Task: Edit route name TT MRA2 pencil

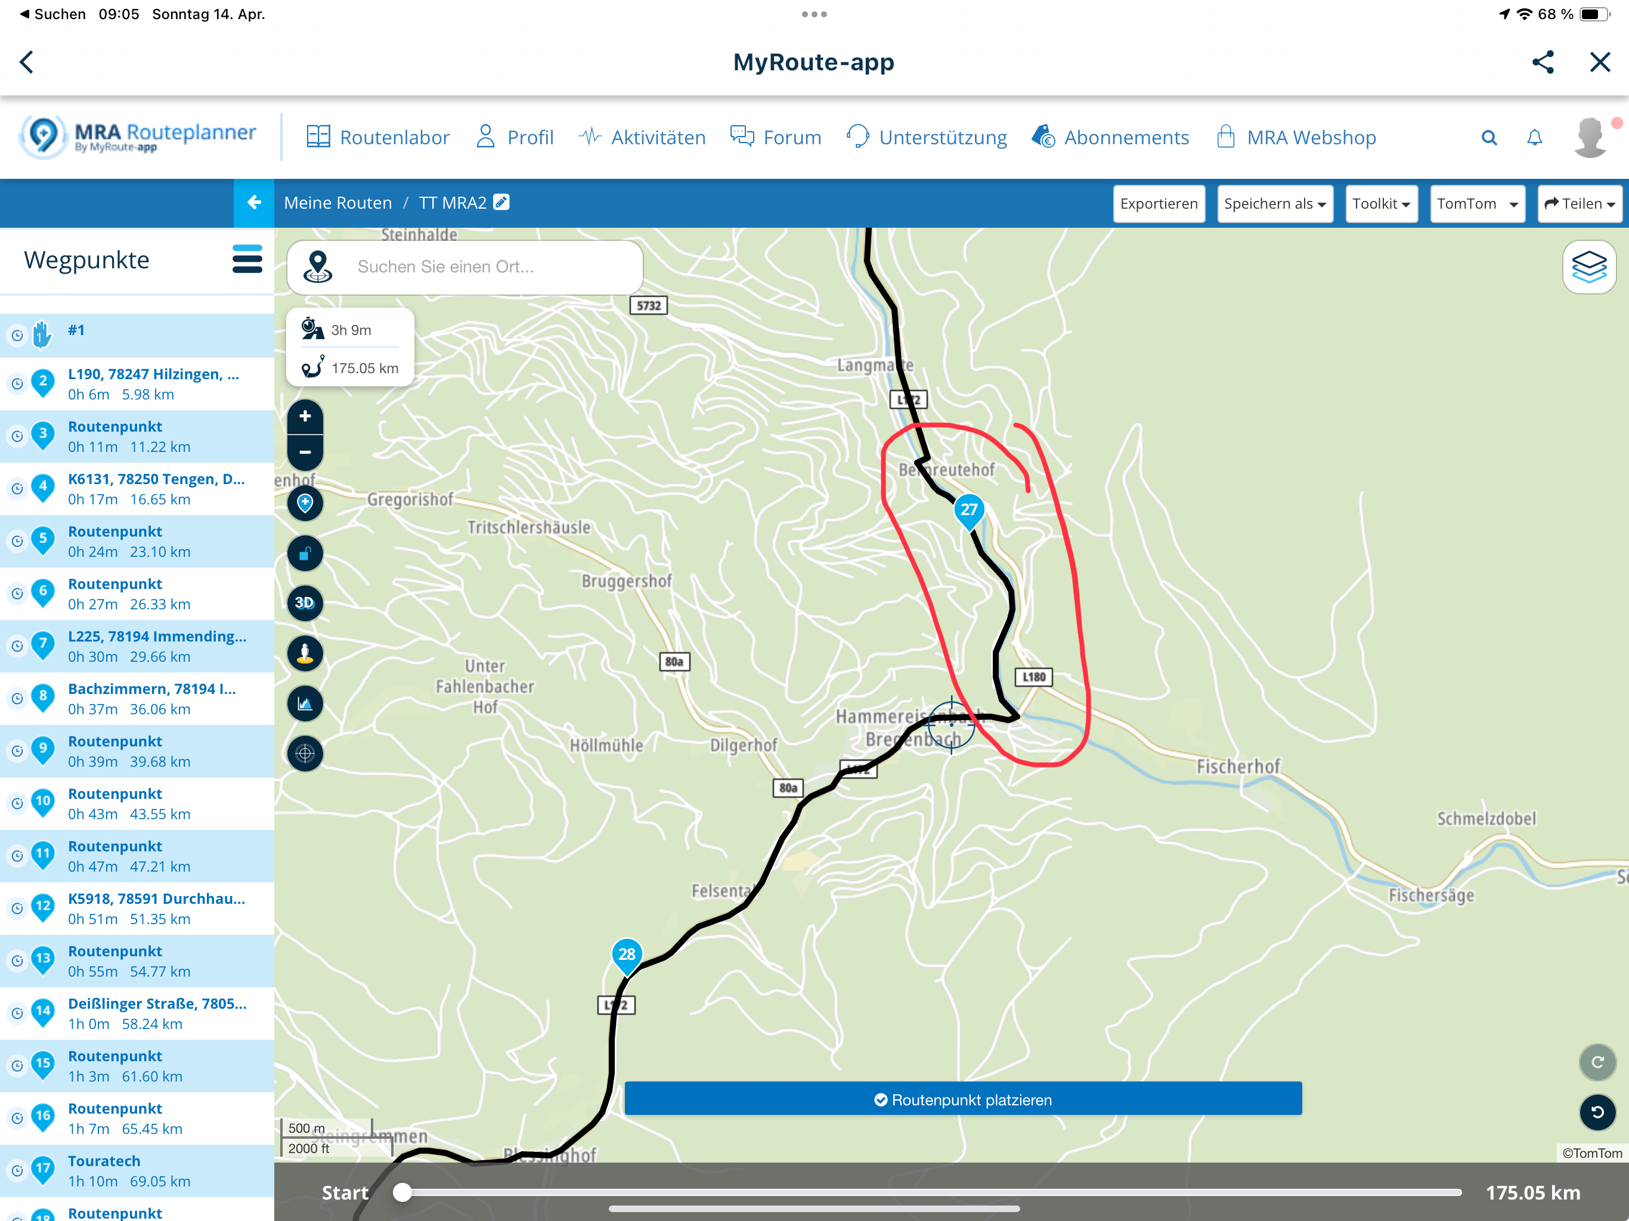Action: pos(501,203)
